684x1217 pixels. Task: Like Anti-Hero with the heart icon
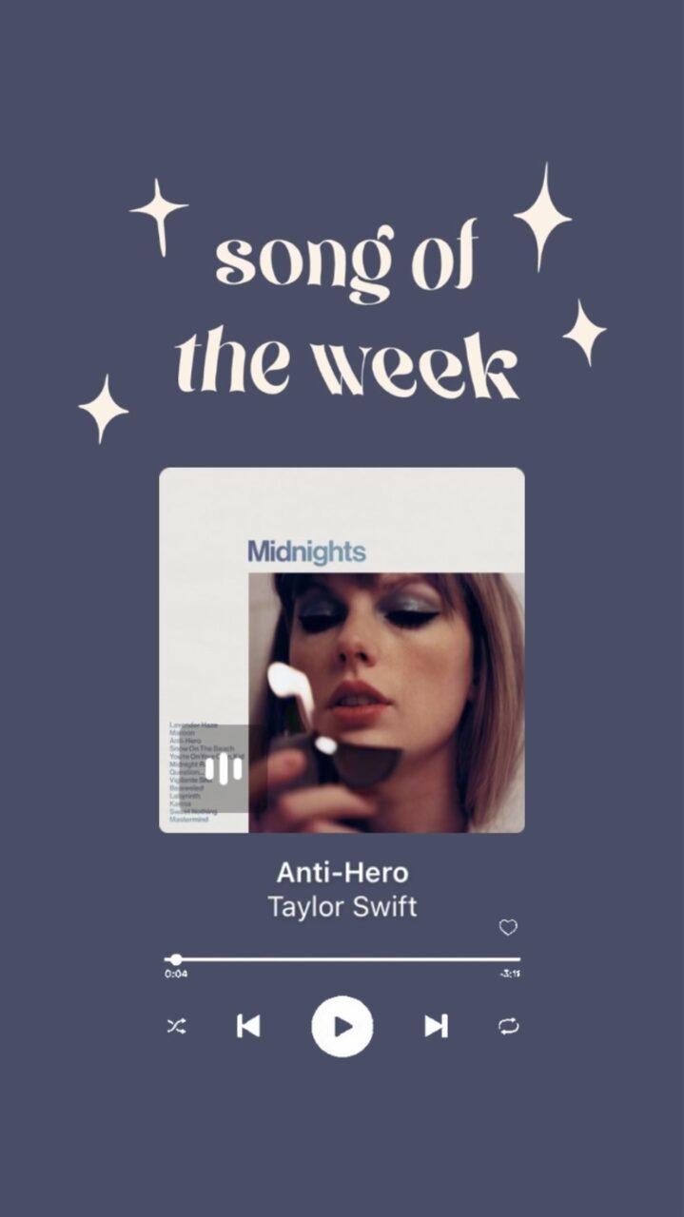[x=509, y=927]
